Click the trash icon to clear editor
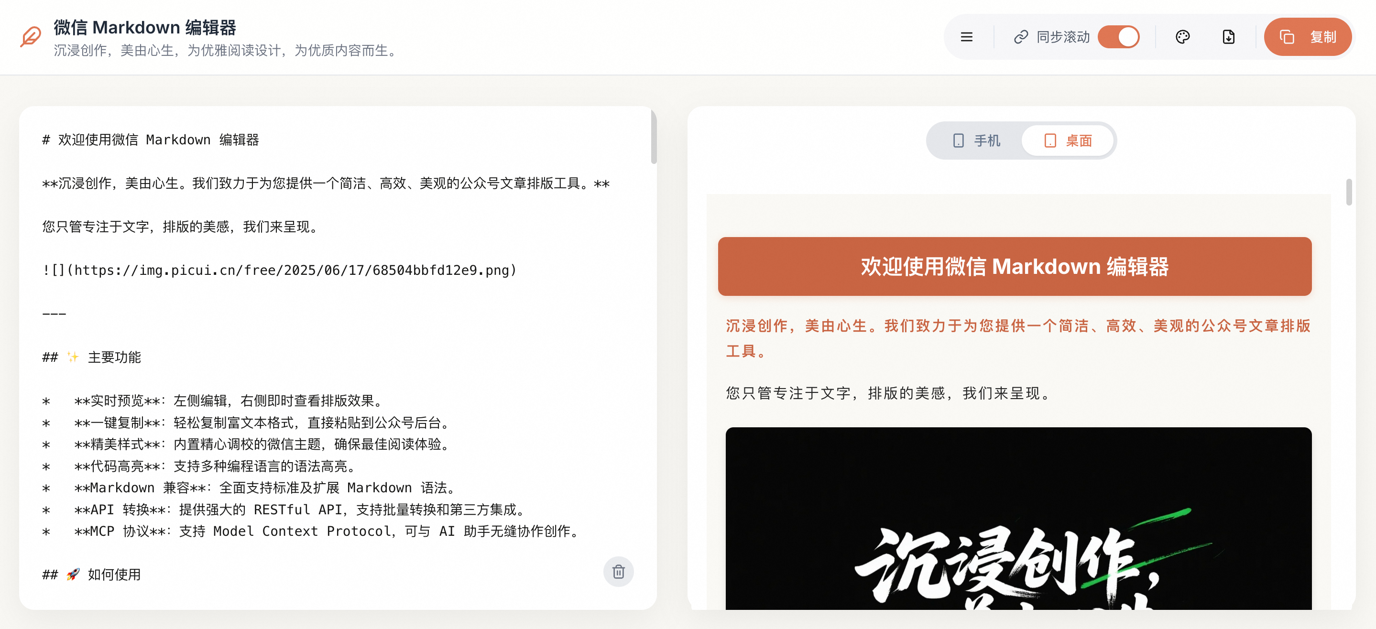Screen dimensions: 1376x629 618,571
